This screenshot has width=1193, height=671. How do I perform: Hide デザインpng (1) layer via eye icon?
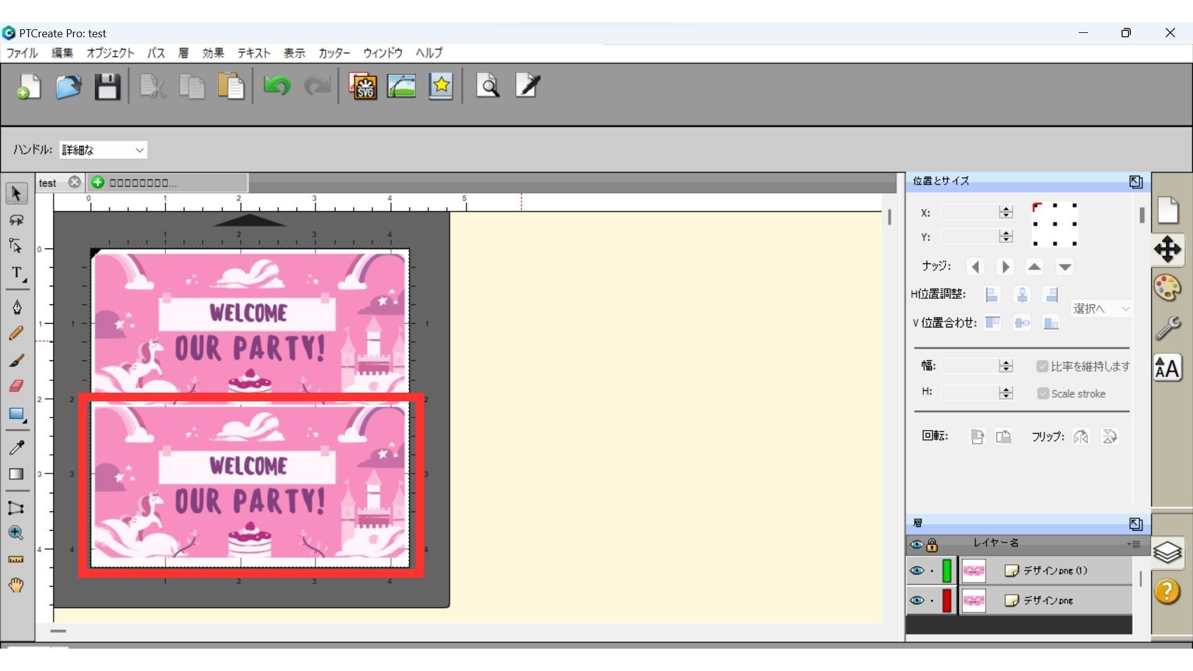point(917,570)
